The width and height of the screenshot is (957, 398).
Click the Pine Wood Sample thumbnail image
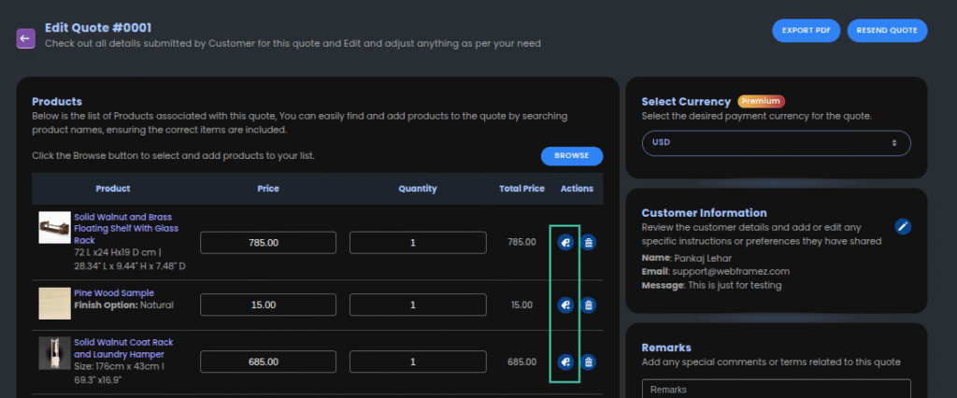point(54,304)
